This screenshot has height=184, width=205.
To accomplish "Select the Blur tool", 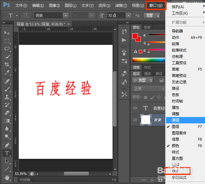I will [7, 129].
